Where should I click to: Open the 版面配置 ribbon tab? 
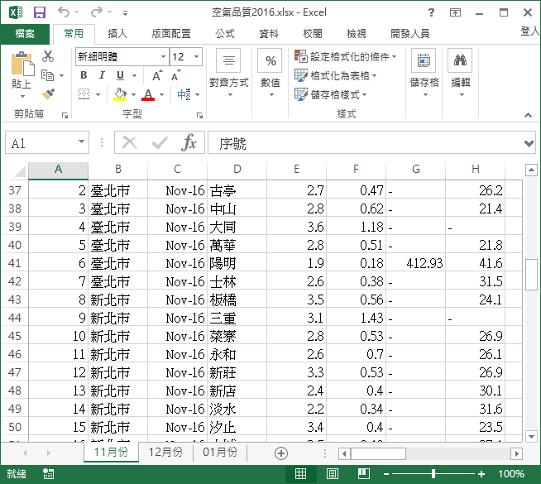point(170,34)
